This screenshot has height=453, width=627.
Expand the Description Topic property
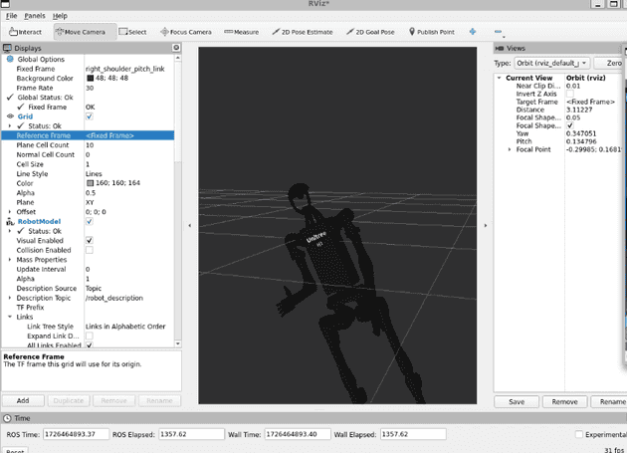tap(10, 298)
